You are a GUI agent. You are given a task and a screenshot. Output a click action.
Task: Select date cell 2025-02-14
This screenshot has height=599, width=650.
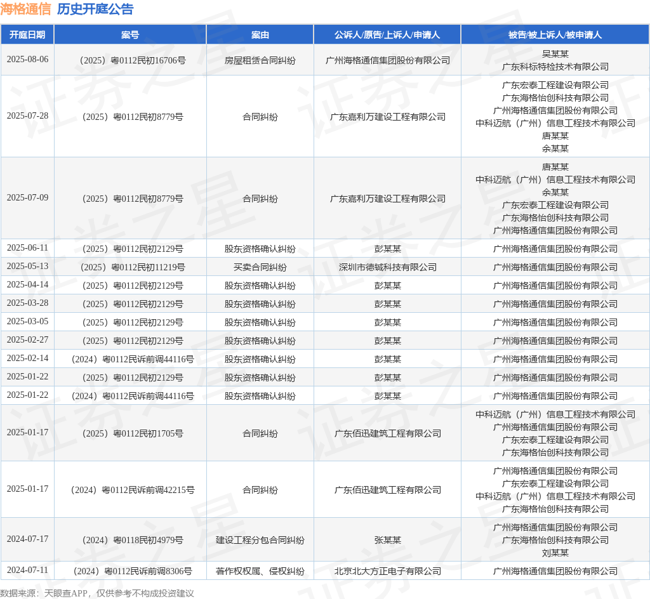click(27, 358)
